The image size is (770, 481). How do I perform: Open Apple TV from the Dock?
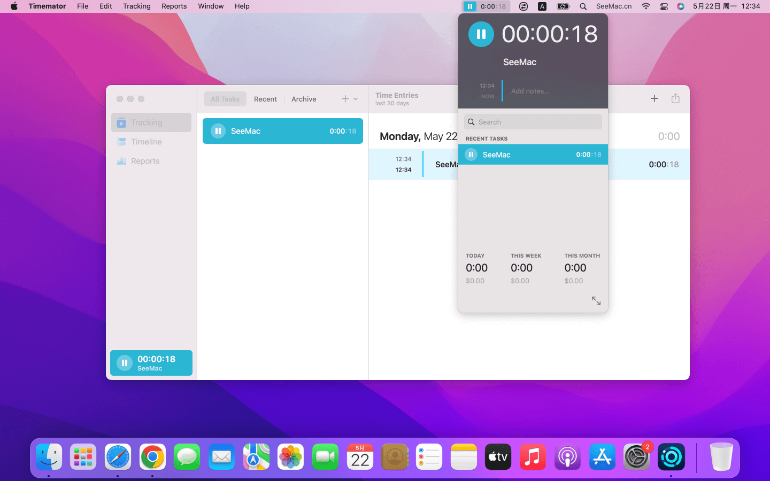pyautogui.click(x=498, y=457)
